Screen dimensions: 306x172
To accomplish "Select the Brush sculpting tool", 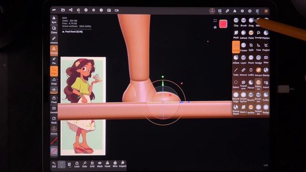I will tap(243, 22).
